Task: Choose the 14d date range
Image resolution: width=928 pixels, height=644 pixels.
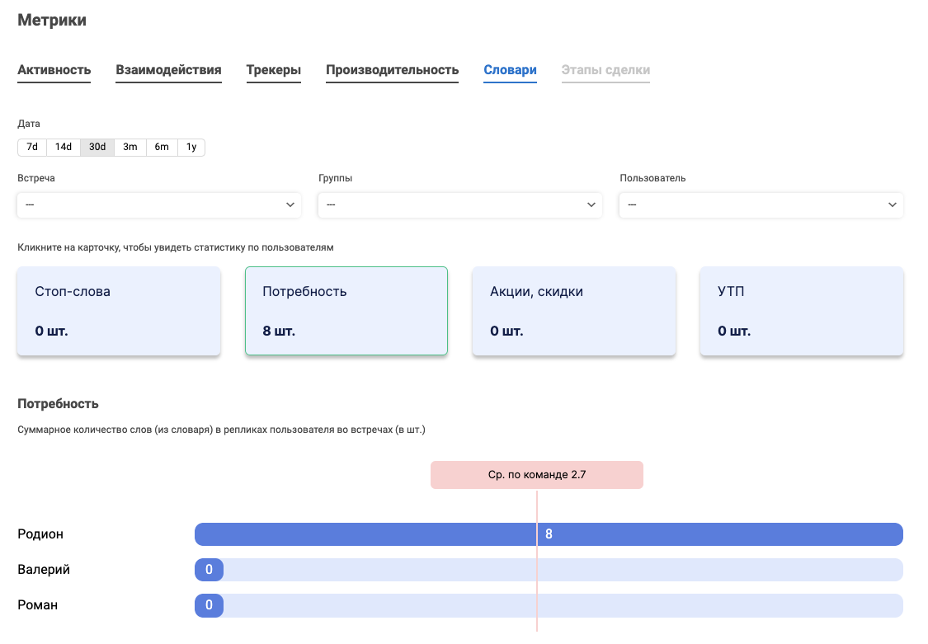Action: point(64,147)
